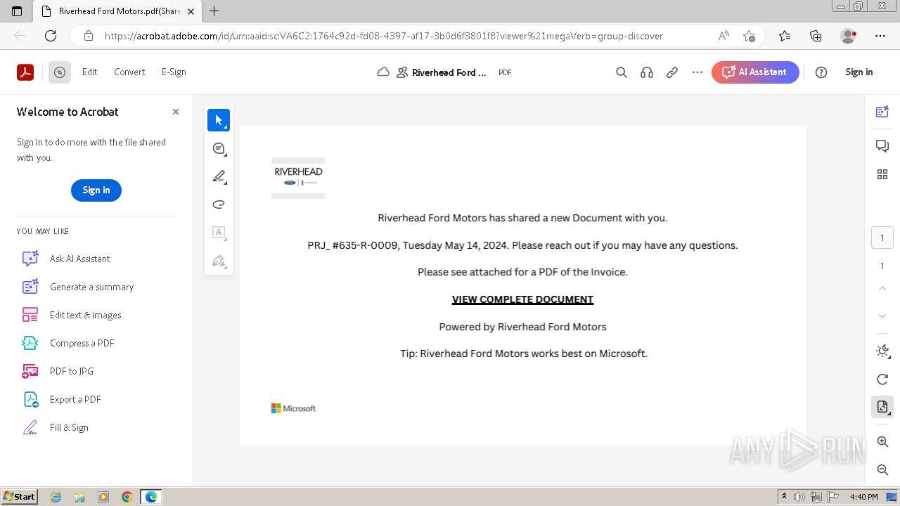Image resolution: width=900 pixels, height=506 pixels.
Task: Go to the previous page arrow
Action: point(882,288)
